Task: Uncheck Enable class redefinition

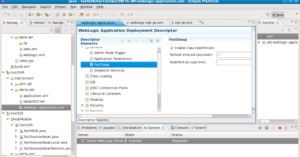Action: coord(171,48)
